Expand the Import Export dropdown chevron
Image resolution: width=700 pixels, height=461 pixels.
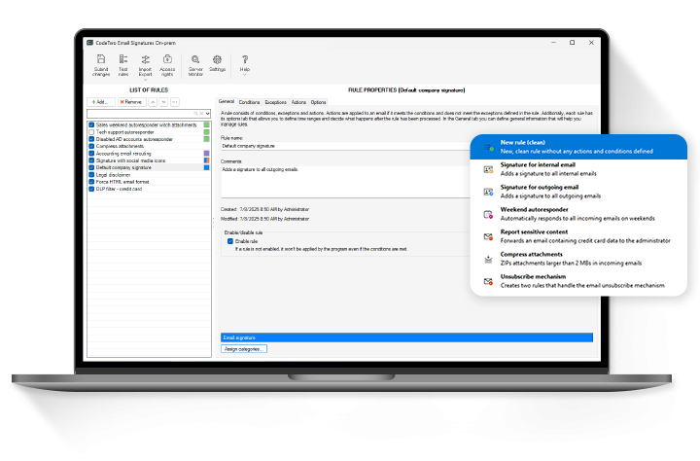pyautogui.click(x=145, y=80)
